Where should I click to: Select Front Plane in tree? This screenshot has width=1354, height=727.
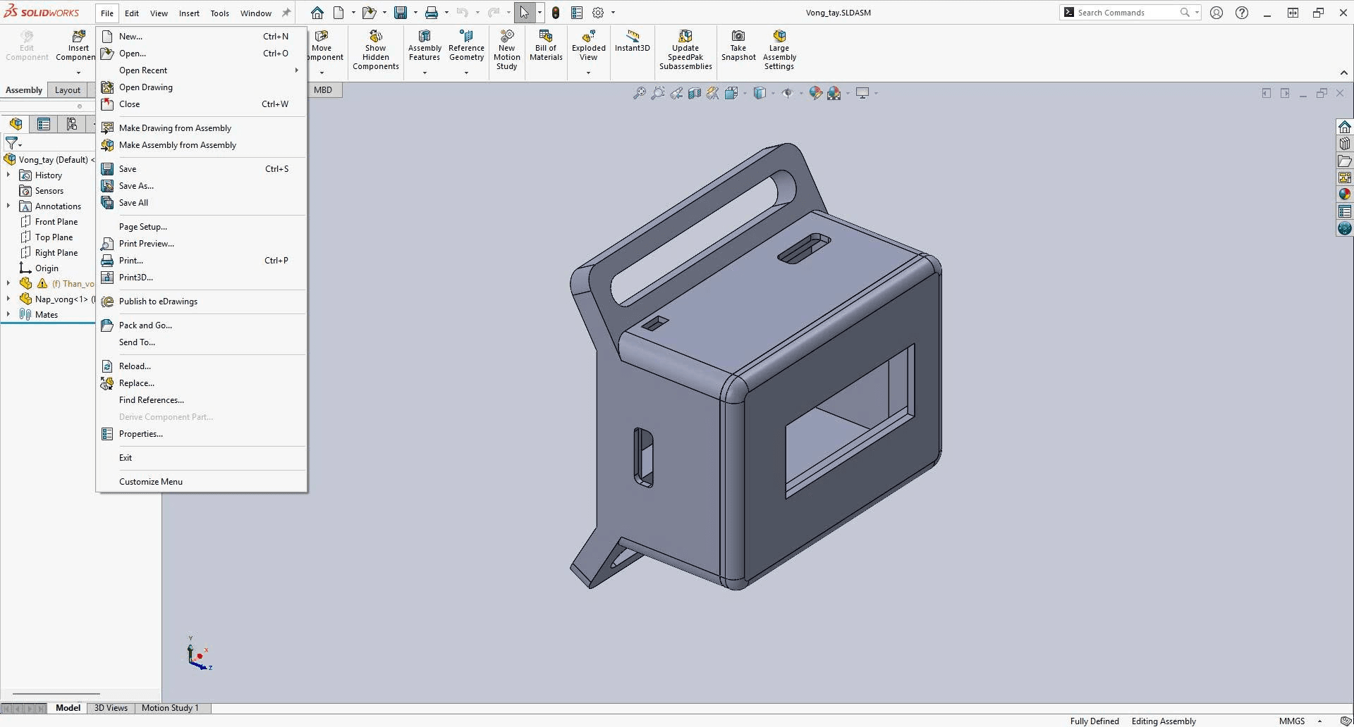(x=56, y=221)
